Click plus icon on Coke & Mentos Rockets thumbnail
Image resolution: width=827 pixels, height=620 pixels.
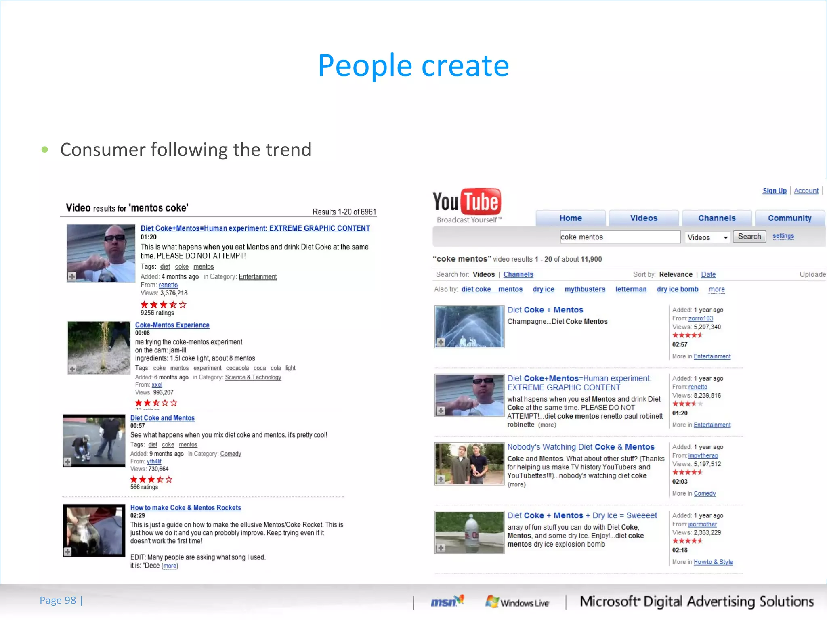click(x=67, y=552)
